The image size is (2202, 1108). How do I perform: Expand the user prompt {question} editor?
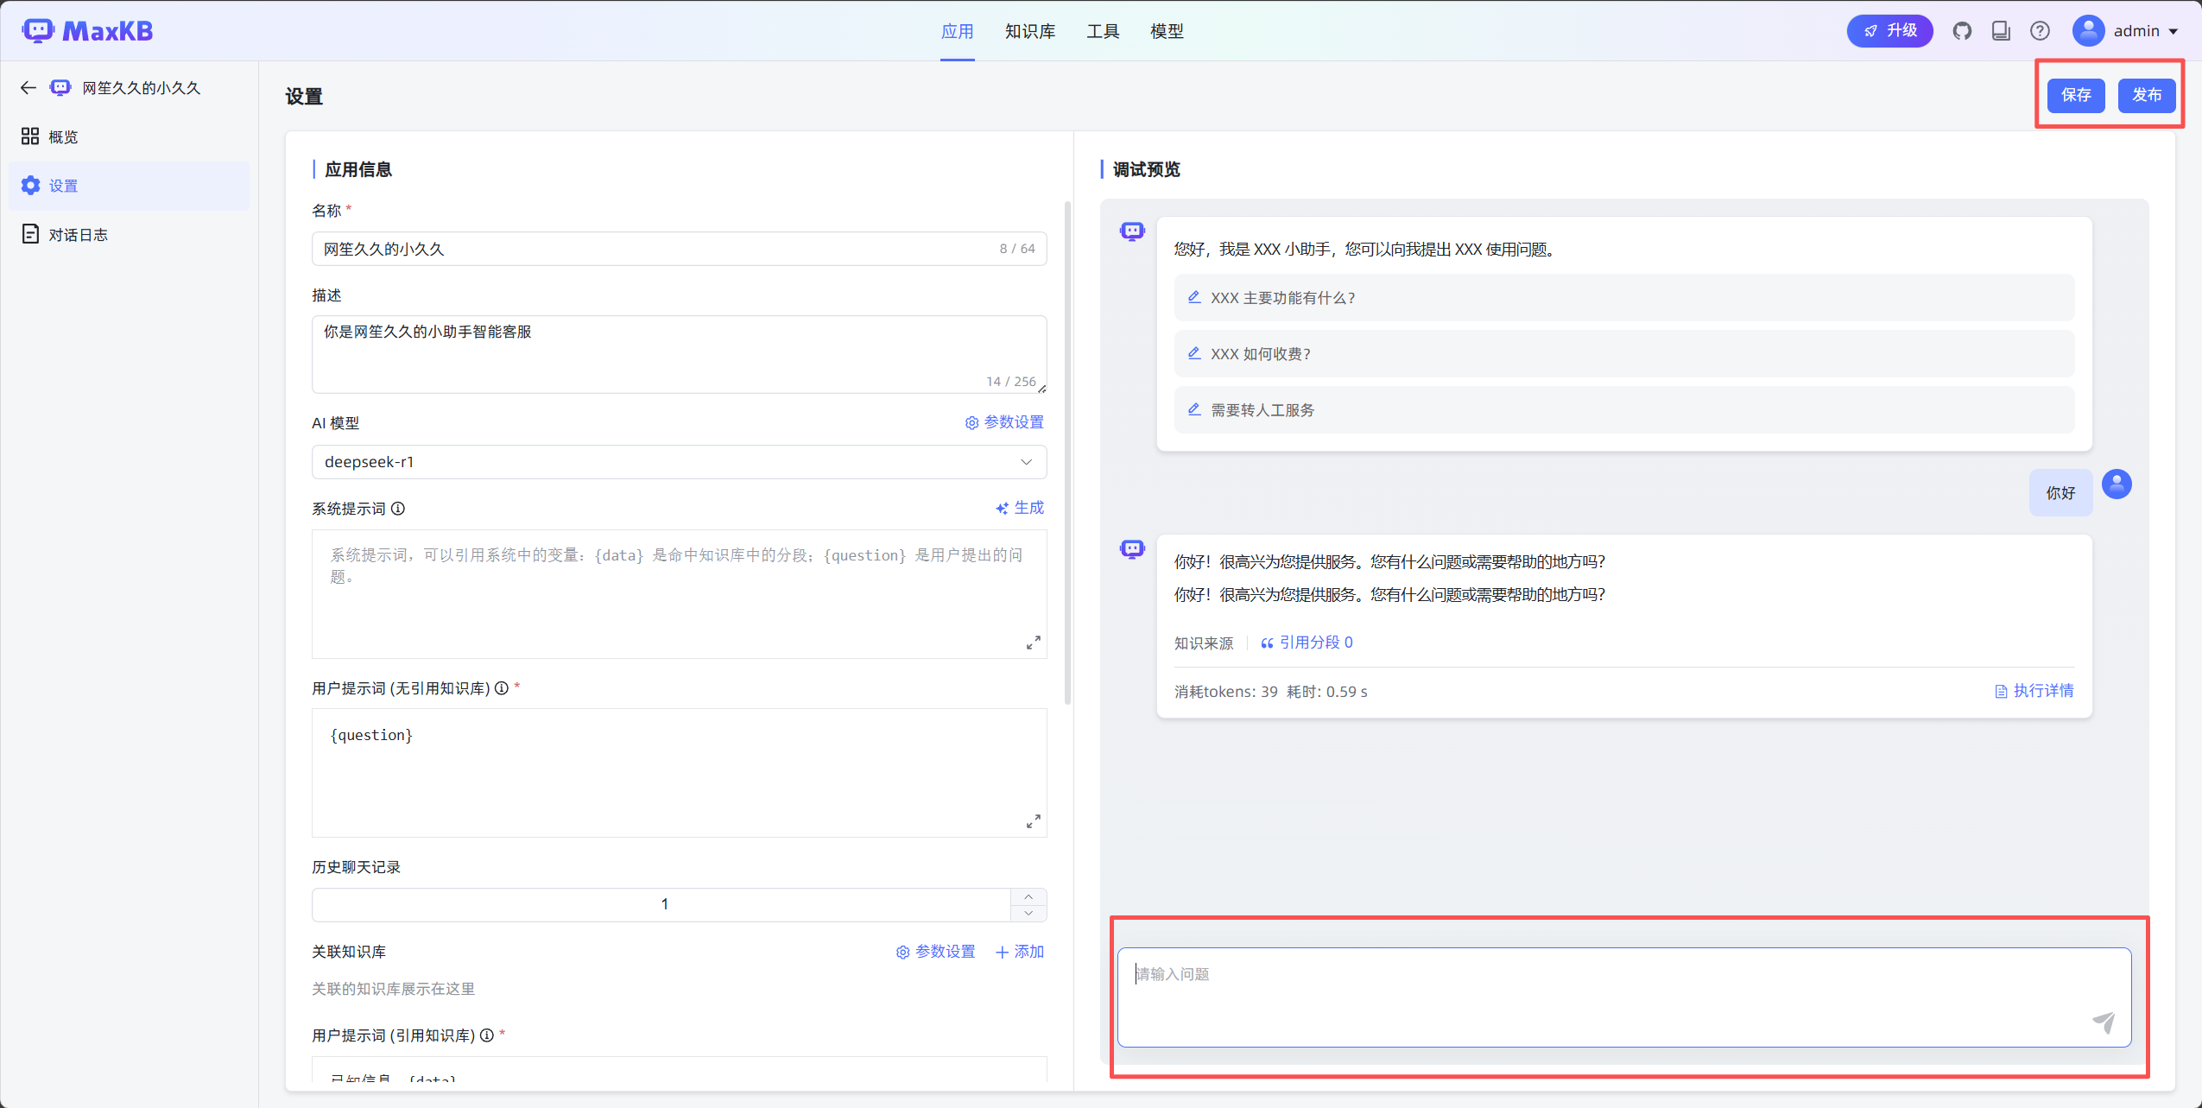point(1033,821)
